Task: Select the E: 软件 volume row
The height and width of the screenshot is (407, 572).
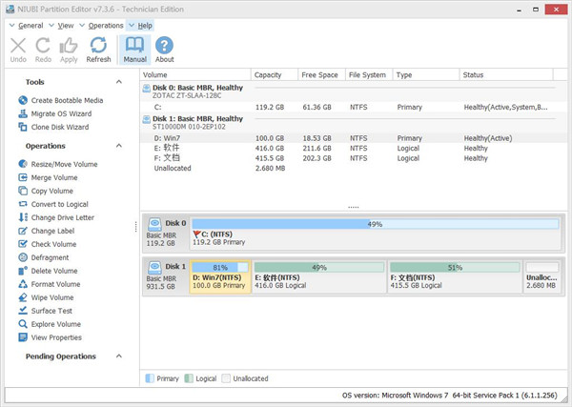Action: click(353, 148)
